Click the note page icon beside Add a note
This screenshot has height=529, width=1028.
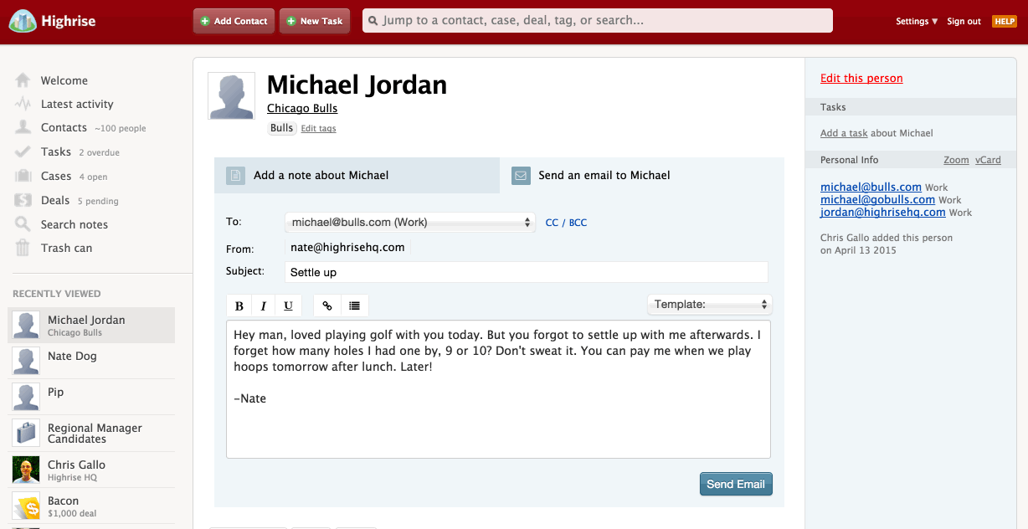(x=236, y=176)
